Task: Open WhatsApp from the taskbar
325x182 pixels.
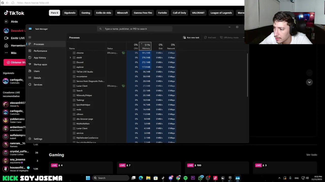Action: (x=201, y=178)
